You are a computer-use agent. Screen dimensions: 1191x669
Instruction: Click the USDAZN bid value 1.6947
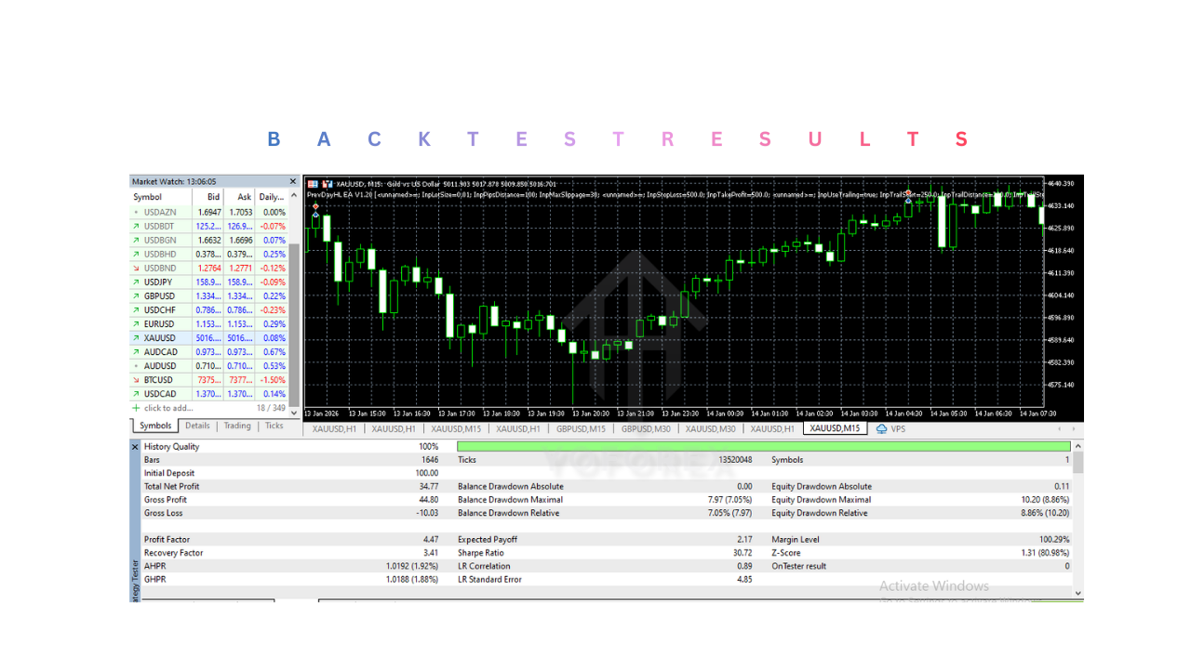pyautogui.click(x=208, y=212)
